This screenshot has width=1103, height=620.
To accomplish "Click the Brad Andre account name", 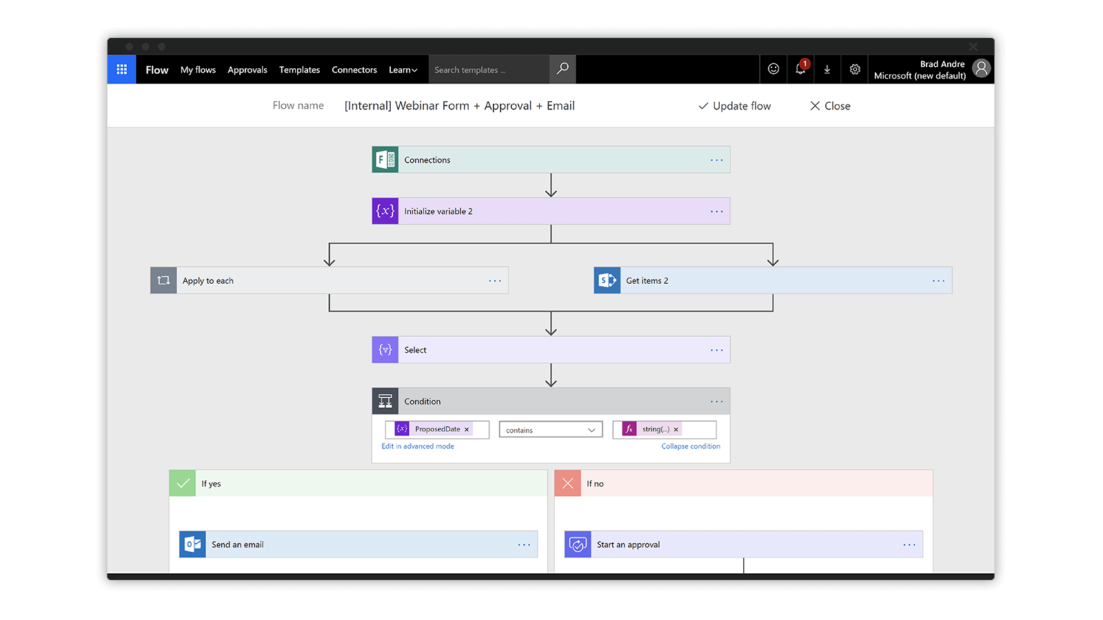I will point(942,64).
